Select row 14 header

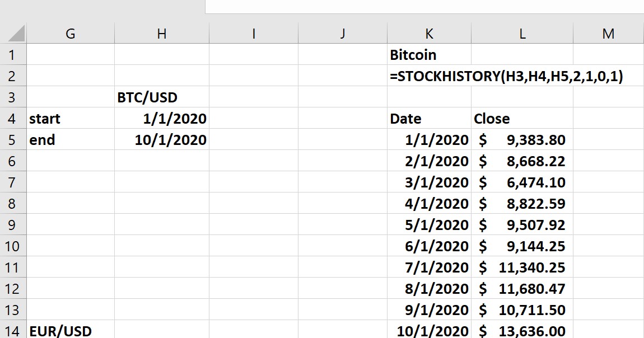(12, 331)
